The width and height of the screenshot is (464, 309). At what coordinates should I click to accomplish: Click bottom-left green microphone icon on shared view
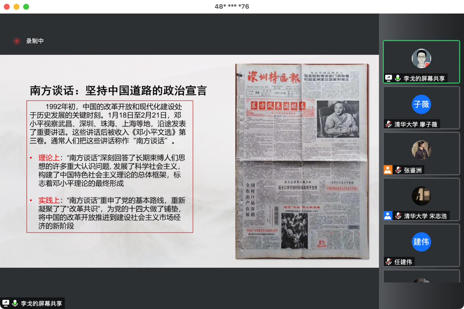pyautogui.click(x=15, y=303)
